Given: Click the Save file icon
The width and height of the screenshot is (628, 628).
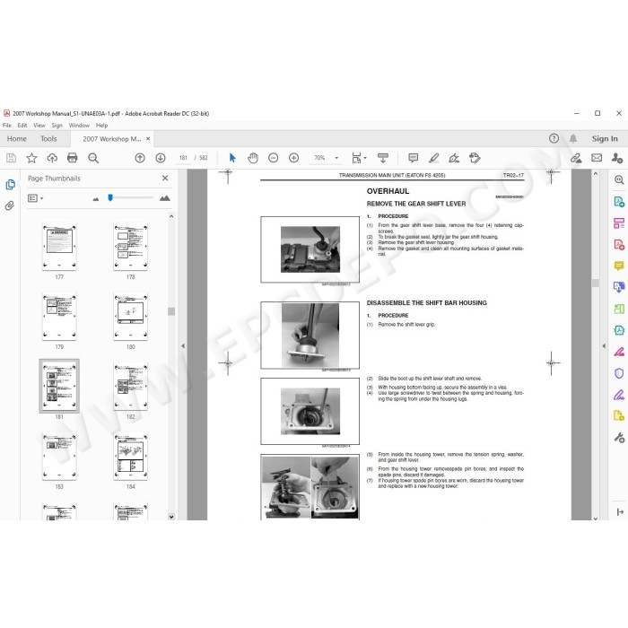Looking at the screenshot, I should point(11,158).
